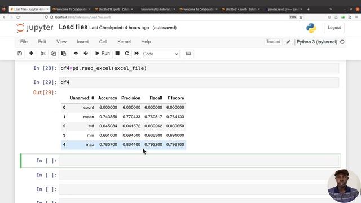Open the View menu
The width and height of the screenshot is (361, 203).
(x=61, y=42)
